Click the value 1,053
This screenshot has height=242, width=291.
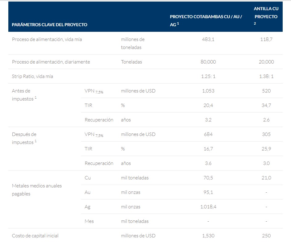pos(208,91)
